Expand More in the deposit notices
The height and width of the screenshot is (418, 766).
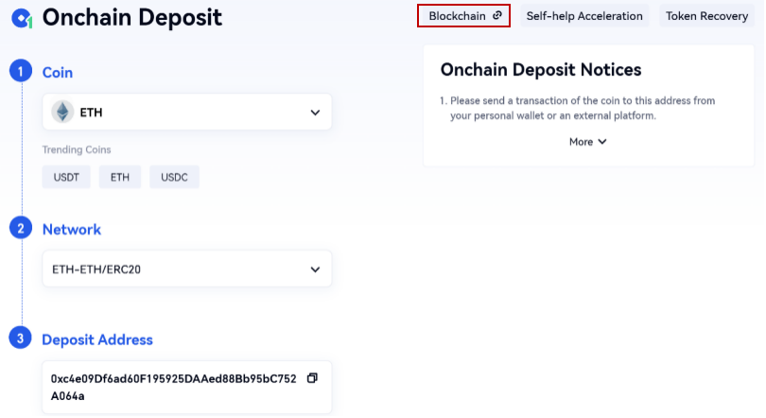pos(587,142)
